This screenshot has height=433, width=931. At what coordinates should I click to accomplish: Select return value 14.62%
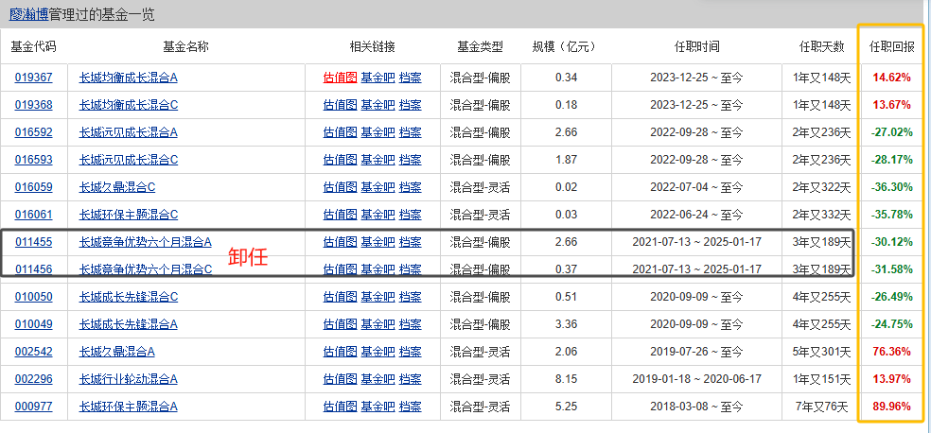click(x=892, y=78)
